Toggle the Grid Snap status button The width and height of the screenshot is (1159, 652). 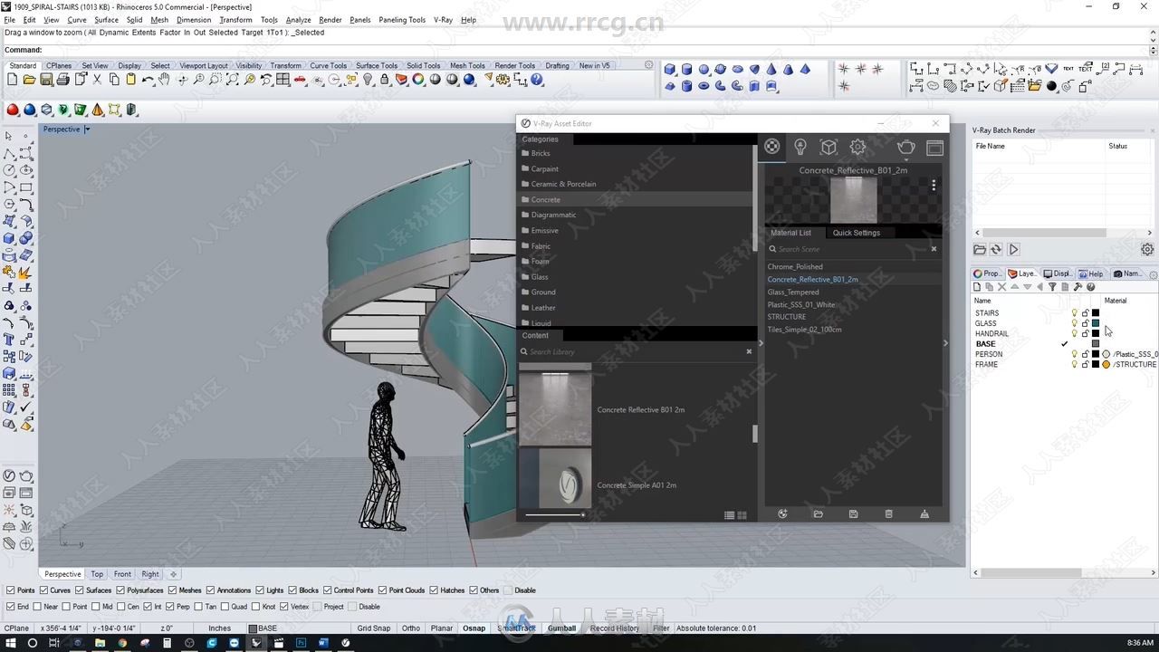click(x=374, y=628)
